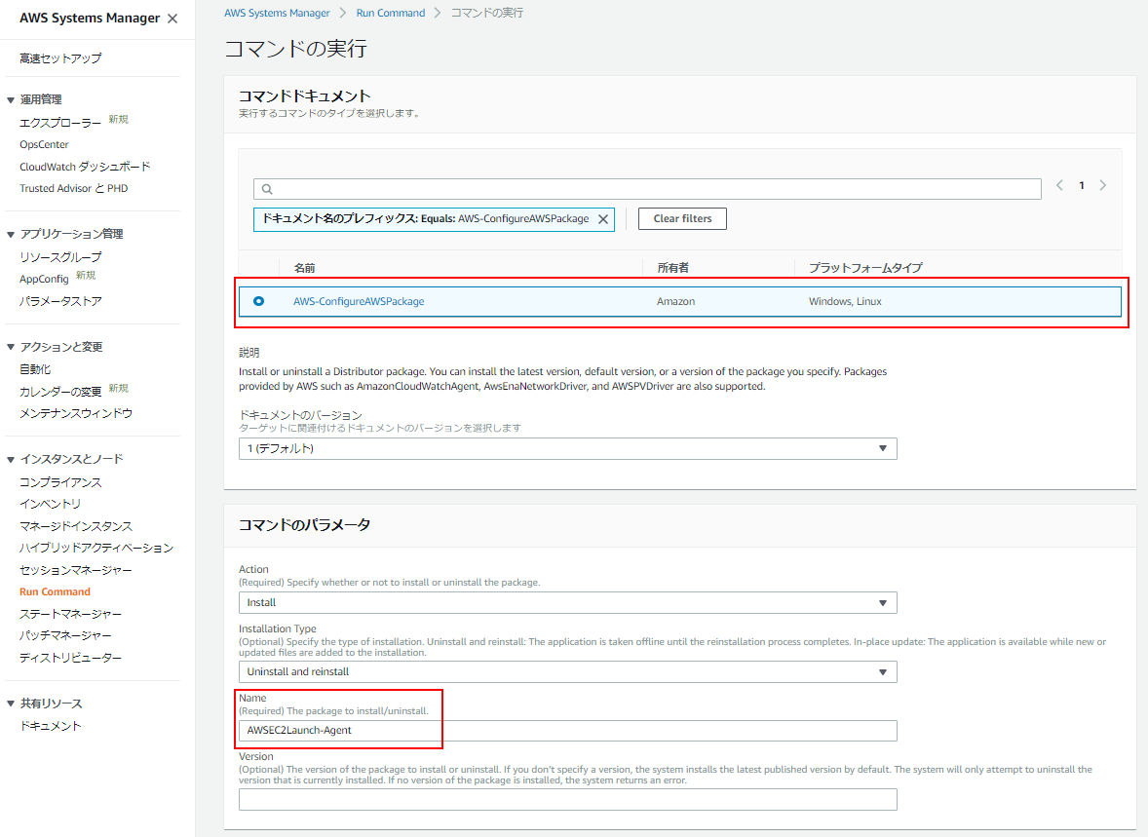The image size is (1148, 837).
Task: Open the ドキュメントのバージョン dropdown
Action: pyautogui.click(x=567, y=448)
